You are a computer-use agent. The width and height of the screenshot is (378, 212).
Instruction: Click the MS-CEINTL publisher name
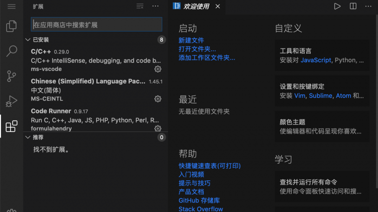[47, 99]
